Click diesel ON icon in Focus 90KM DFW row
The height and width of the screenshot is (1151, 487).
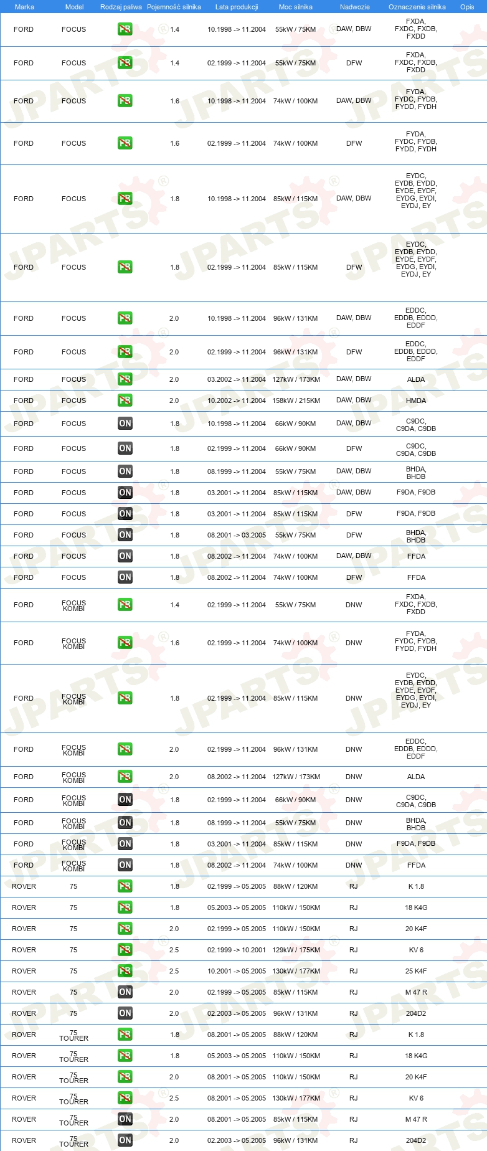point(125,448)
